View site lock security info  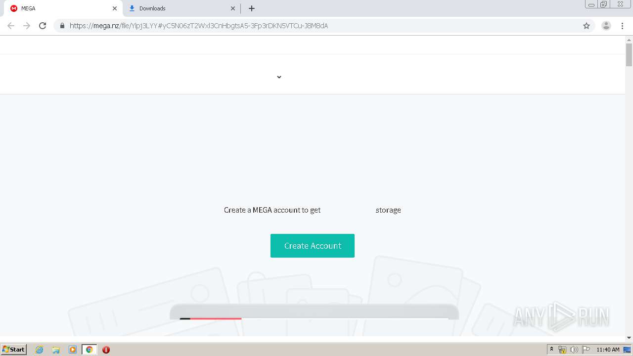pos(62,26)
